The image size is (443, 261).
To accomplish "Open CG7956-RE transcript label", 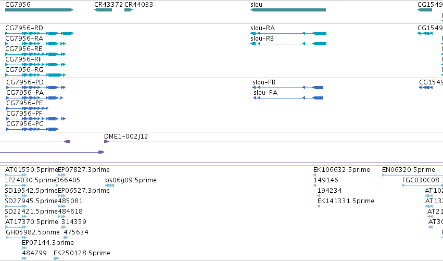I will pyautogui.click(x=24, y=49).
